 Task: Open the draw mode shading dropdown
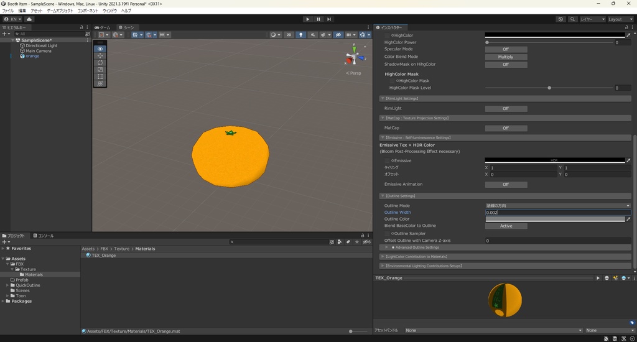(275, 35)
